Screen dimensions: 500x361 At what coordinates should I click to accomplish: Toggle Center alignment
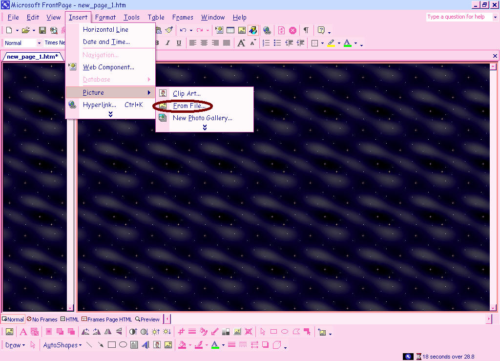(204, 42)
